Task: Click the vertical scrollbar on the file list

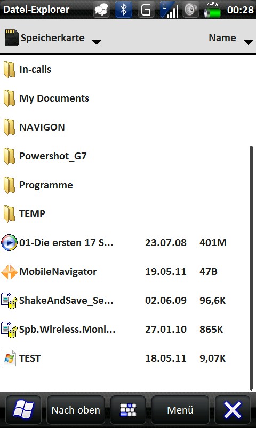Action: [251, 268]
